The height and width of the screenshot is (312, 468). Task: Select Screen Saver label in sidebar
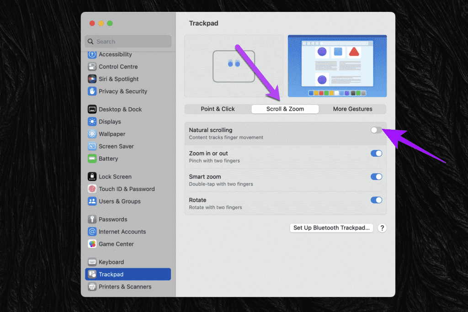(116, 146)
